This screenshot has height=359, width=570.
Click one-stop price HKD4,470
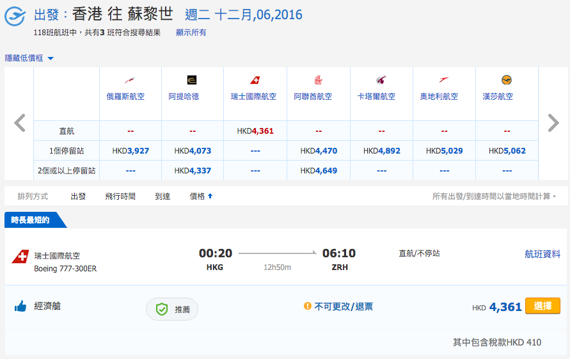319,150
